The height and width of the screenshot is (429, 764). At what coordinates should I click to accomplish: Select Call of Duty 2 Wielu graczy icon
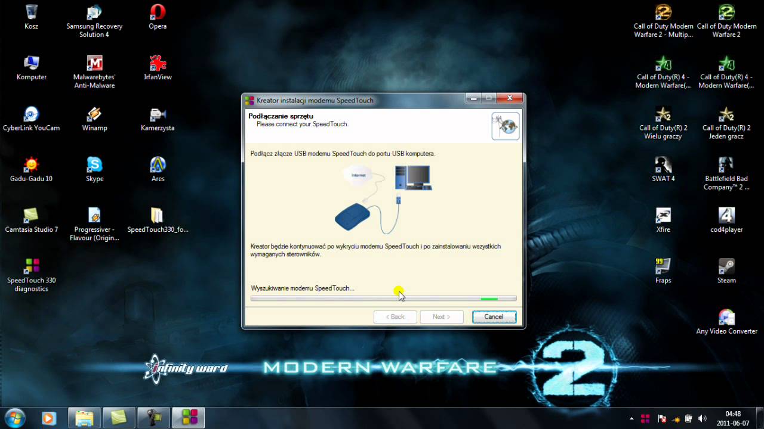click(663, 123)
